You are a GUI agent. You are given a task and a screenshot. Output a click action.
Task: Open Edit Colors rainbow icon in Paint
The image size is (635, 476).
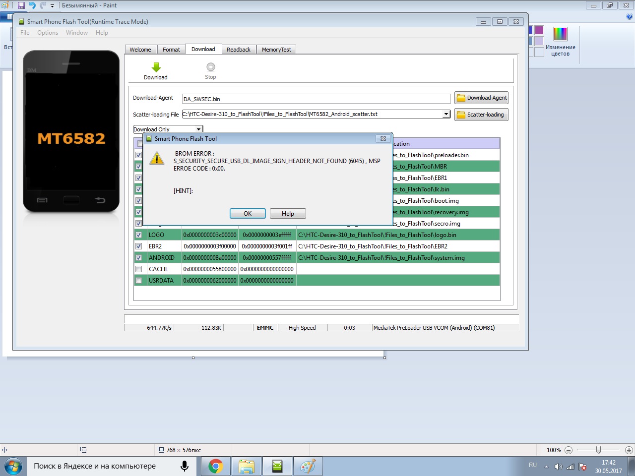[560, 34]
